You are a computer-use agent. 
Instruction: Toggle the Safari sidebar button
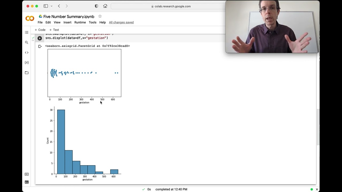(x=46, y=6)
